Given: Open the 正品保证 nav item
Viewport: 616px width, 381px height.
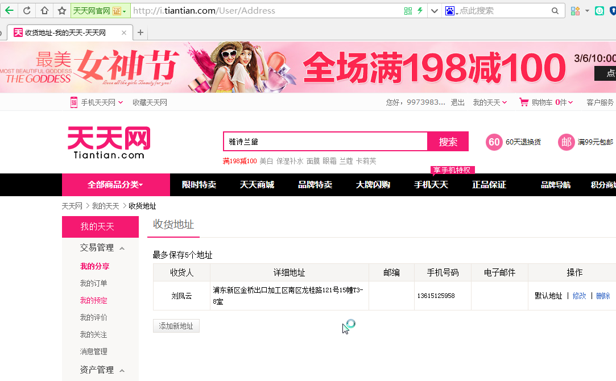Looking at the screenshot, I should [x=489, y=185].
